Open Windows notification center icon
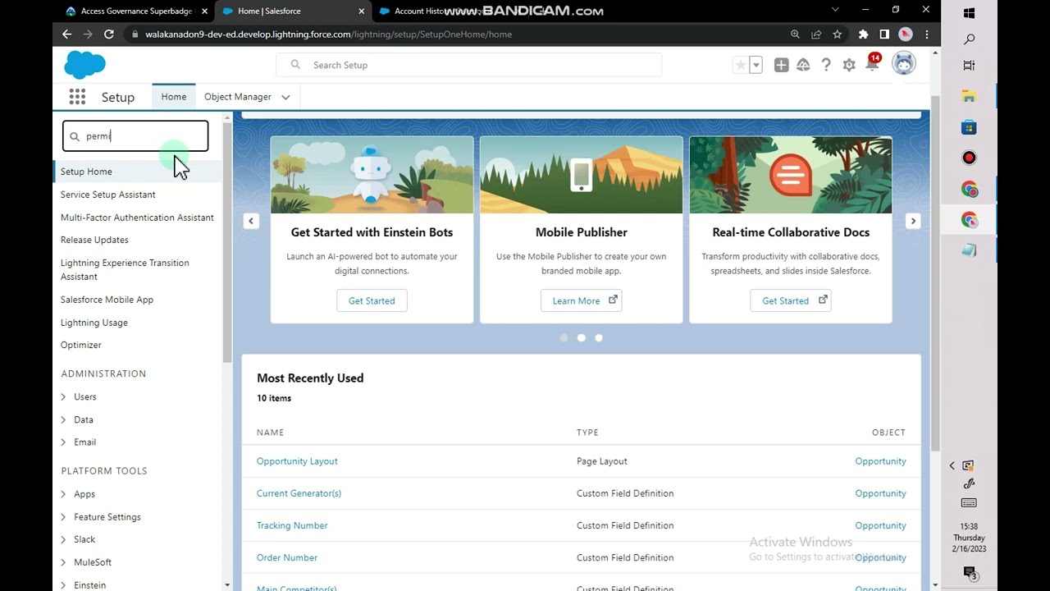The width and height of the screenshot is (1050, 591). (969, 573)
